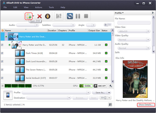Open the Edit menu
Viewport: 156px width, 113px height.
[x=15, y=7]
